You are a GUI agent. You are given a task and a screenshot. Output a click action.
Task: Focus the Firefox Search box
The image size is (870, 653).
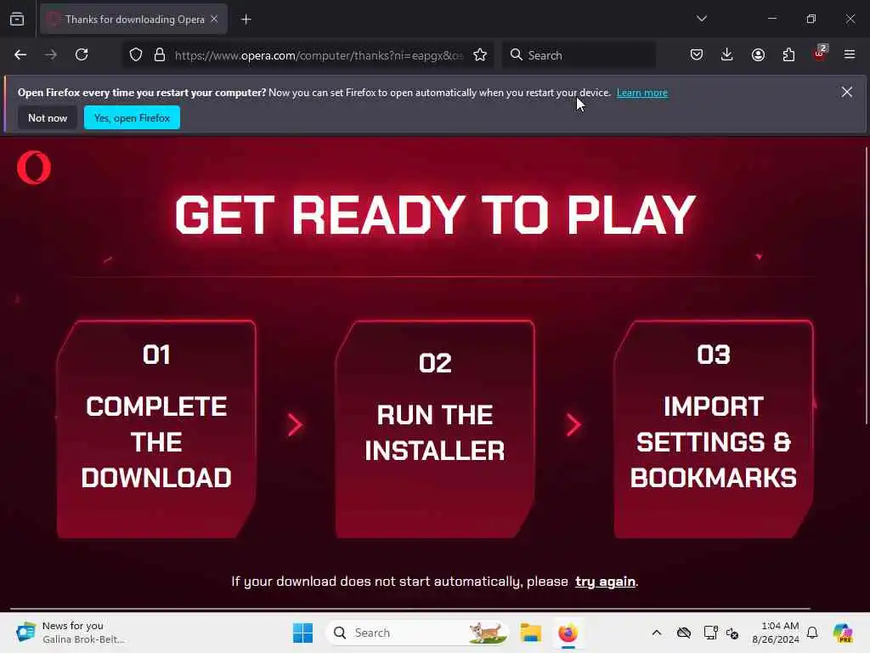click(579, 55)
